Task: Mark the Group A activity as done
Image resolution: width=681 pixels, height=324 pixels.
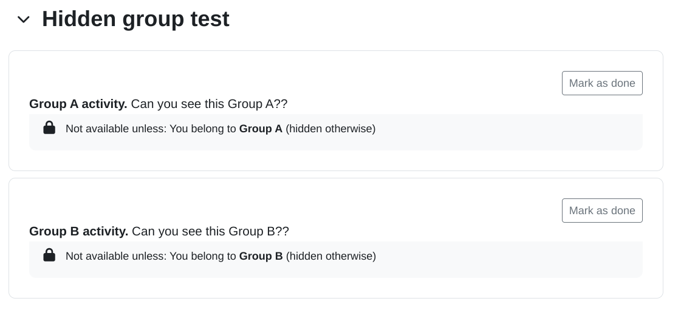Action: point(602,83)
